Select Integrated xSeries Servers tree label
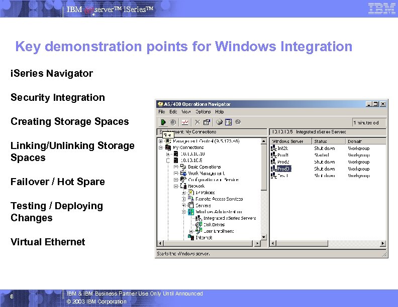 (x=230, y=218)
